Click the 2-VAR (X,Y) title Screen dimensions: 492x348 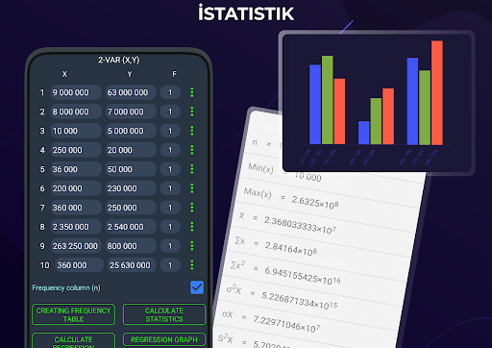point(119,60)
